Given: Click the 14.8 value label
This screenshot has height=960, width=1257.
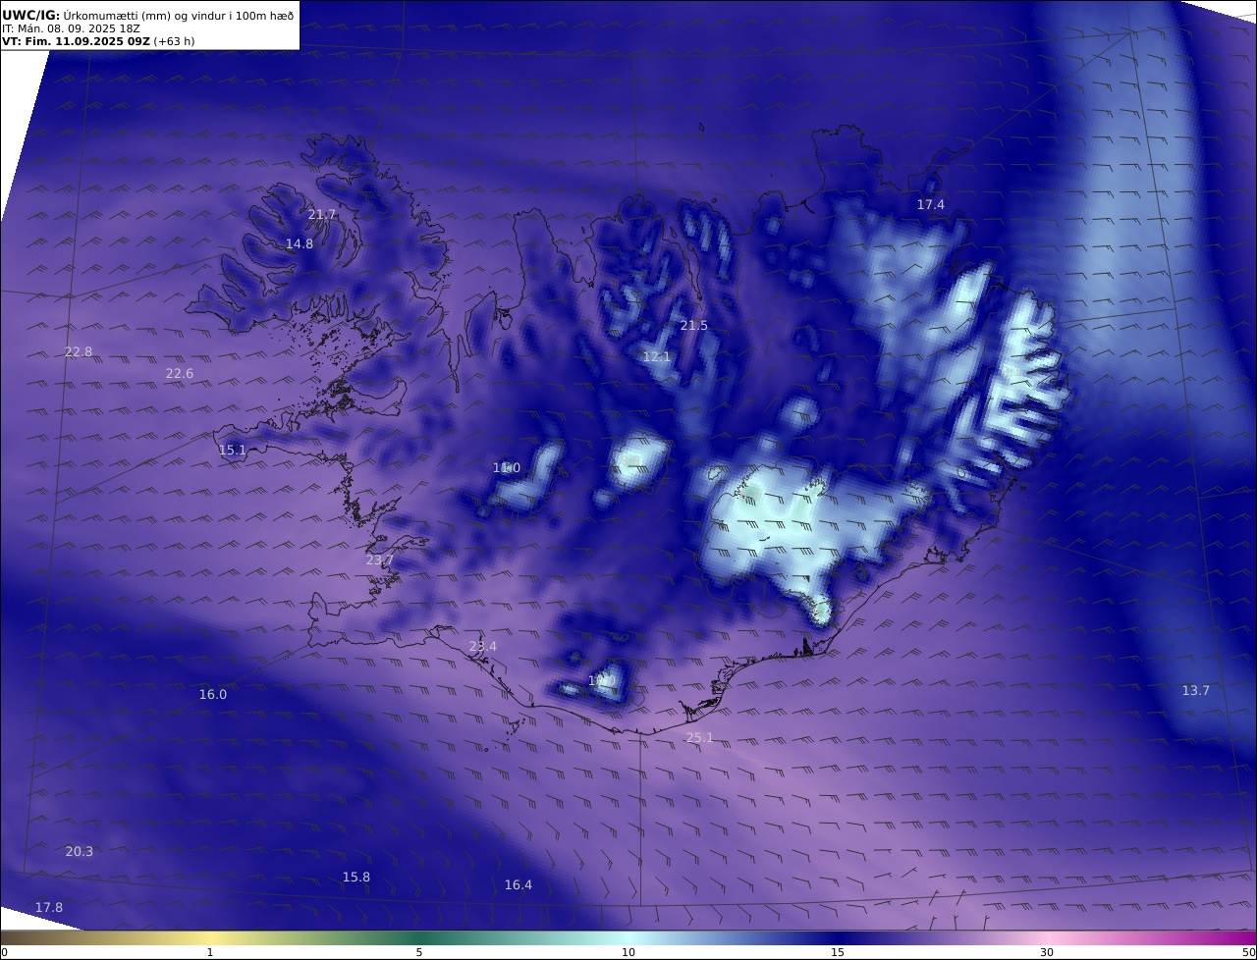Looking at the screenshot, I should [x=300, y=243].
